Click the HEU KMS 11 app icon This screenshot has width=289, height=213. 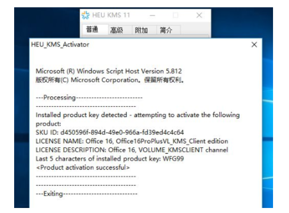(x=85, y=16)
